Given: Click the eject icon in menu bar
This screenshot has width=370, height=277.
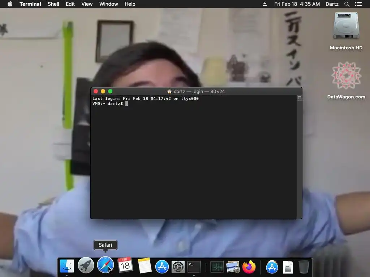Looking at the screenshot, I should tap(264, 4).
